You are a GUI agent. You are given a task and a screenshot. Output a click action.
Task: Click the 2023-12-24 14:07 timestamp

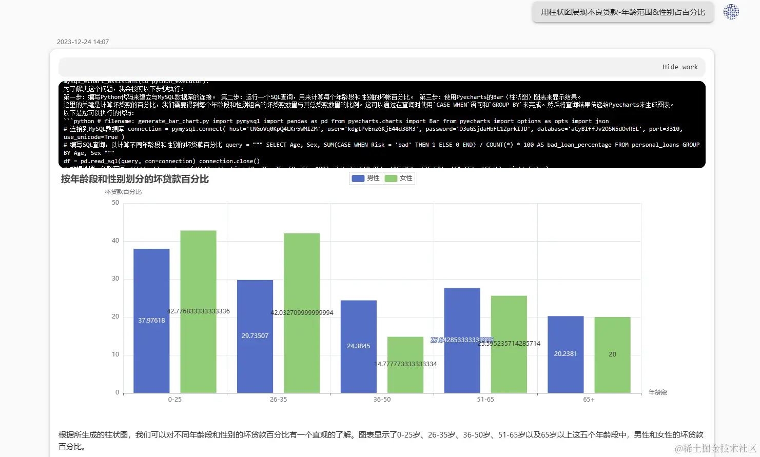(83, 42)
